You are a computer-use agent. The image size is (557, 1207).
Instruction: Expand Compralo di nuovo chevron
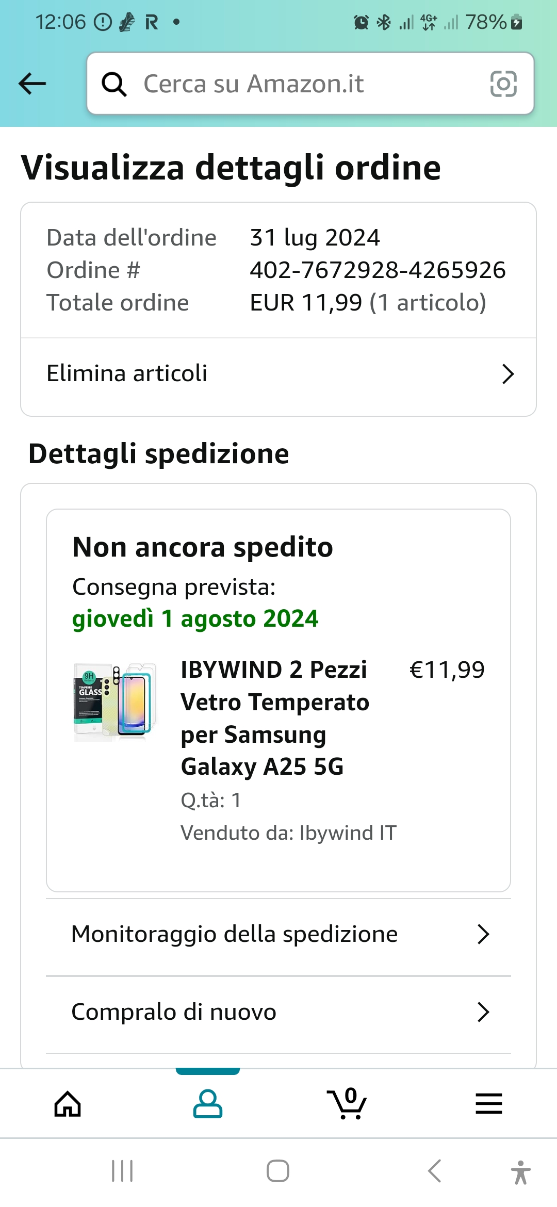tap(483, 1012)
